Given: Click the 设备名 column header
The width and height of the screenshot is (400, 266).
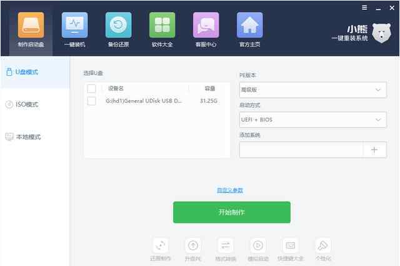Looking at the screenshot, I should pos(116,89).
